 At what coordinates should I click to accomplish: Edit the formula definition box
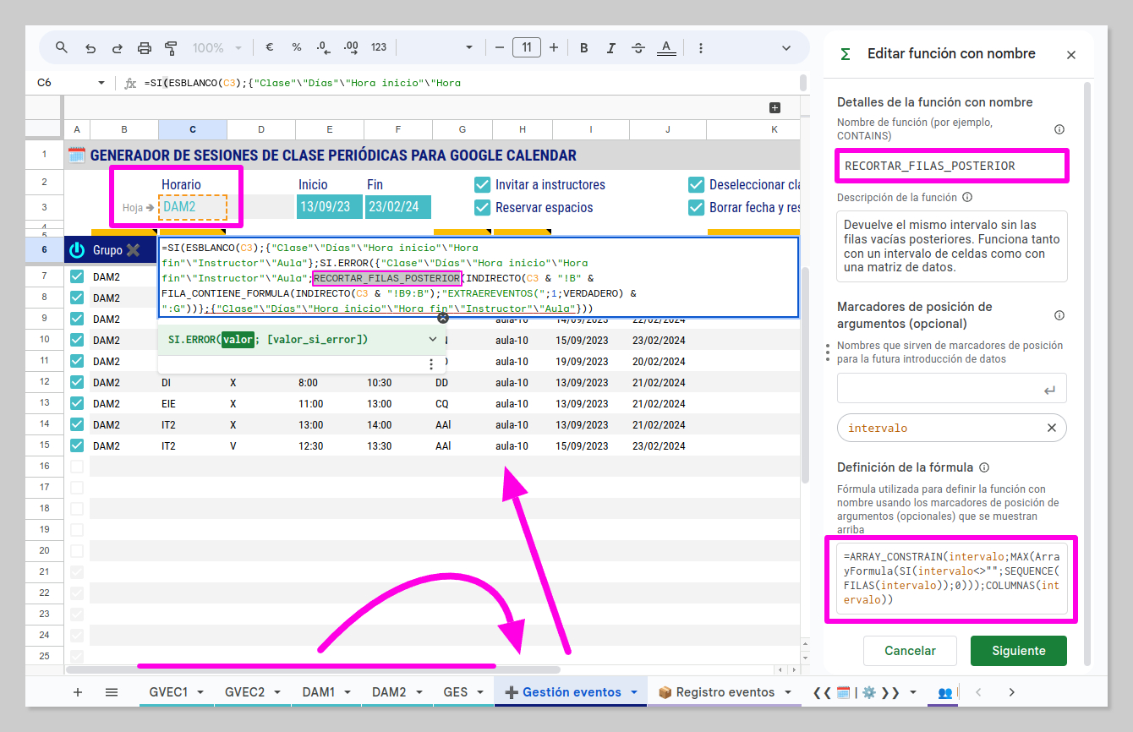click(x=952, y=579)
